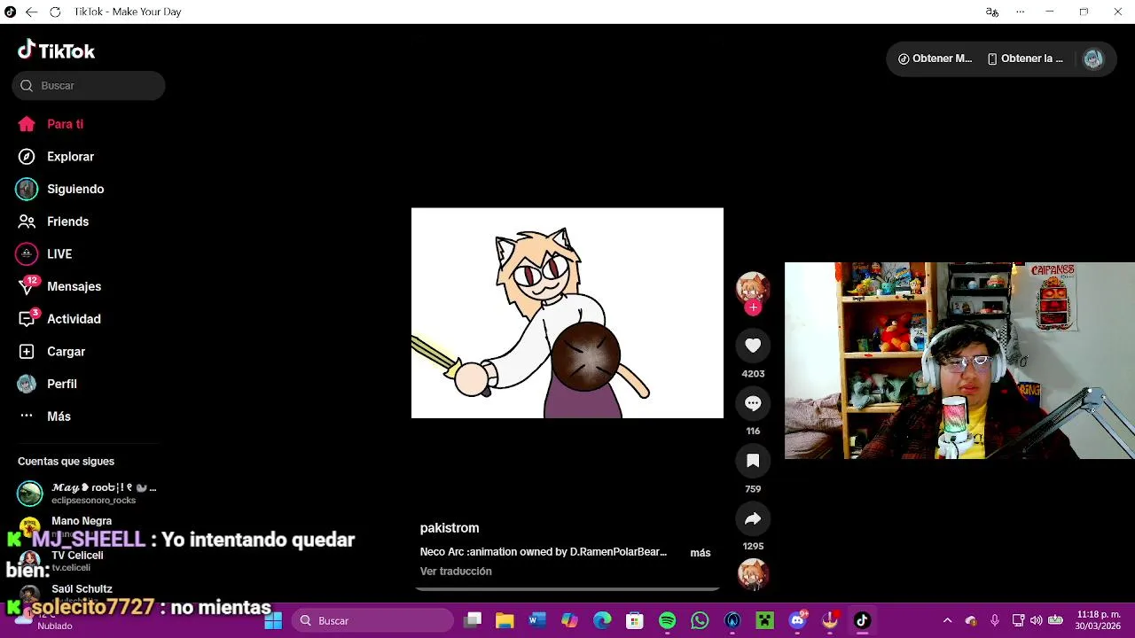Click Ver traducción under caption
This screenshot has height=638, width=1135.
coord(456,572)
